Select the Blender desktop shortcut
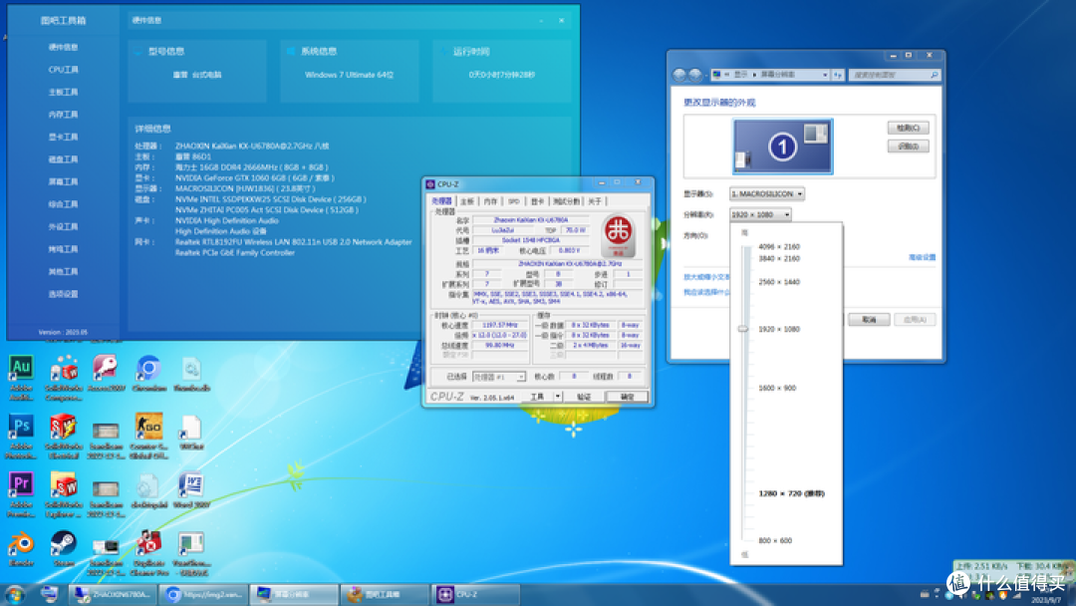 tap(21, 549)
